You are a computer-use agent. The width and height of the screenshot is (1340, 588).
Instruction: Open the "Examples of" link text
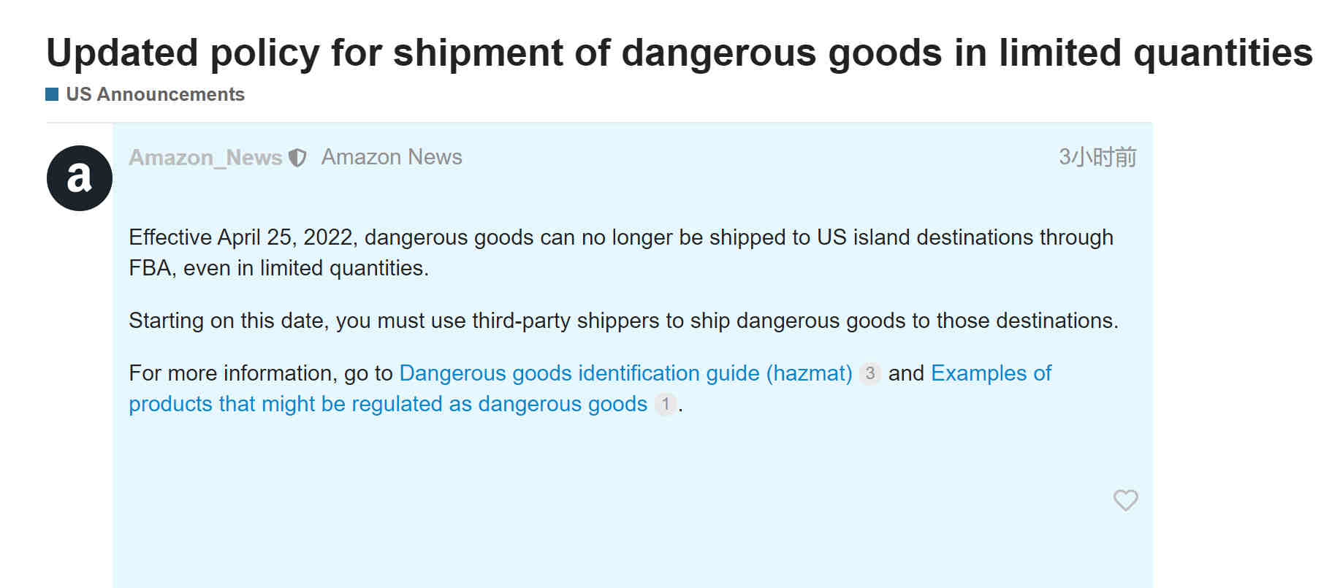click(991, 373)
